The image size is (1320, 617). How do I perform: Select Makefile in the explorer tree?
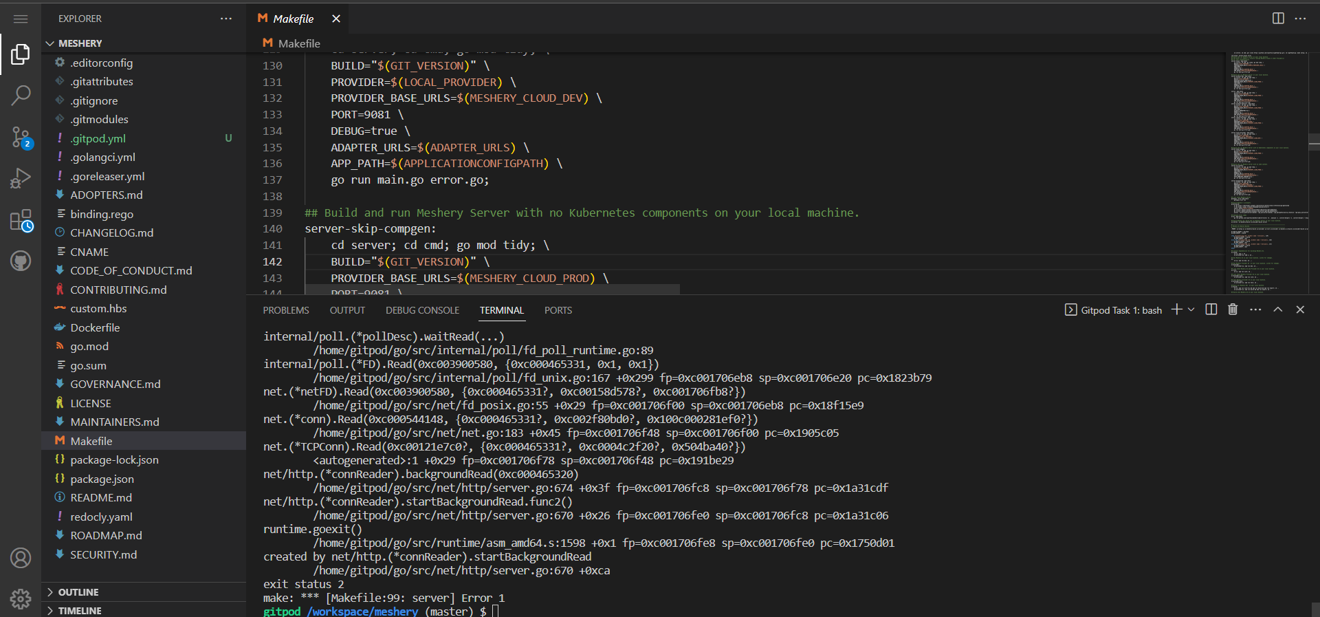tap(144, 441)
